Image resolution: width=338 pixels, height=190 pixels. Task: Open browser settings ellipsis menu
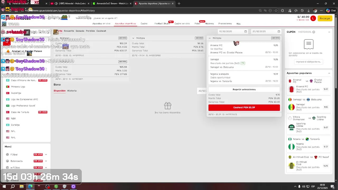coord(321,11)
